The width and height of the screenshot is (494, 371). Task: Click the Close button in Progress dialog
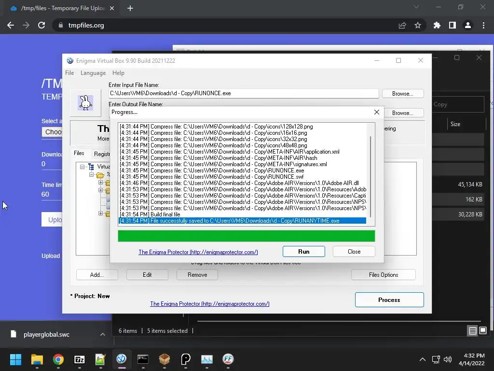(354, 251)
